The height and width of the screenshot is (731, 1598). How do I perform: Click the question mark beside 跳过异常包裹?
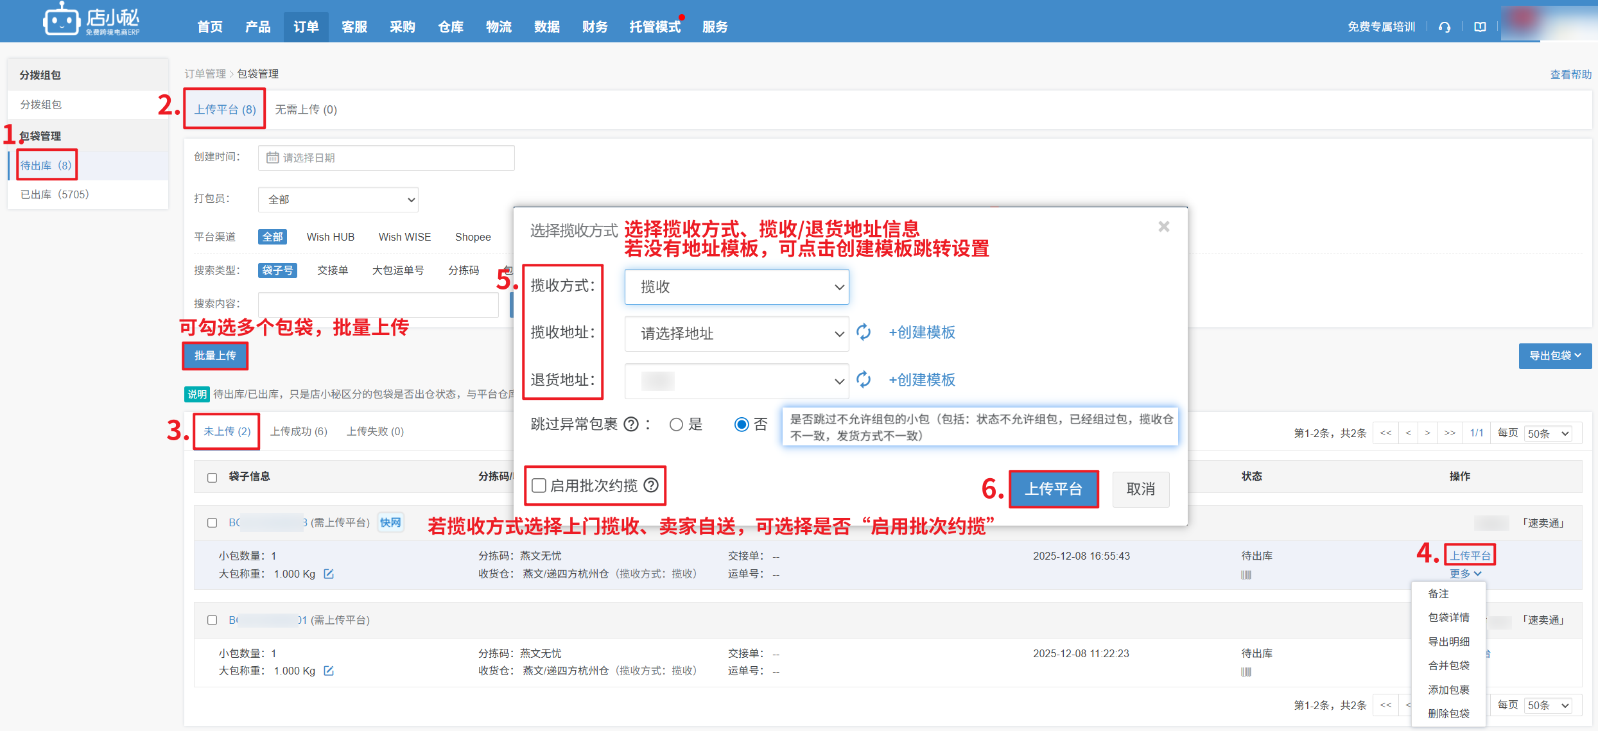click(631, 425)
